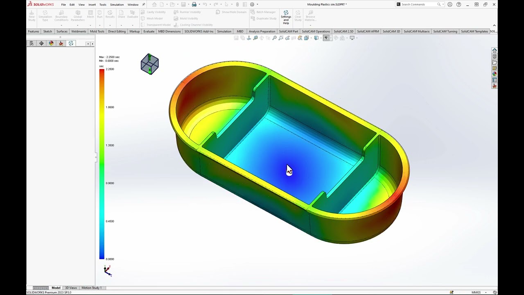Screen dimensions: 524x295
Task: Toggle Cooling Channel Visibility in ribbon
Action: tap(194, 25)
